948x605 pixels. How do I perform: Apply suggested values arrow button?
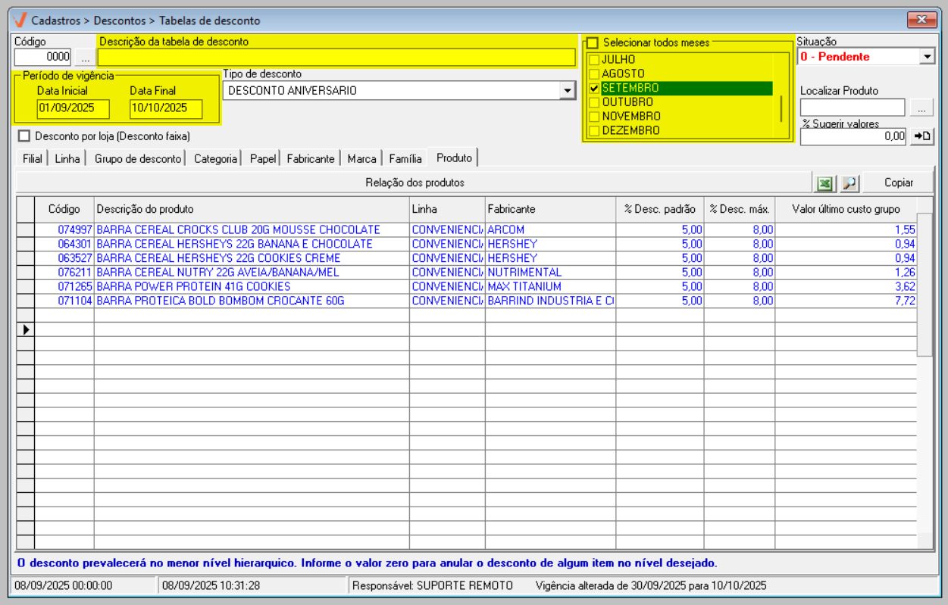pos(922,136)
